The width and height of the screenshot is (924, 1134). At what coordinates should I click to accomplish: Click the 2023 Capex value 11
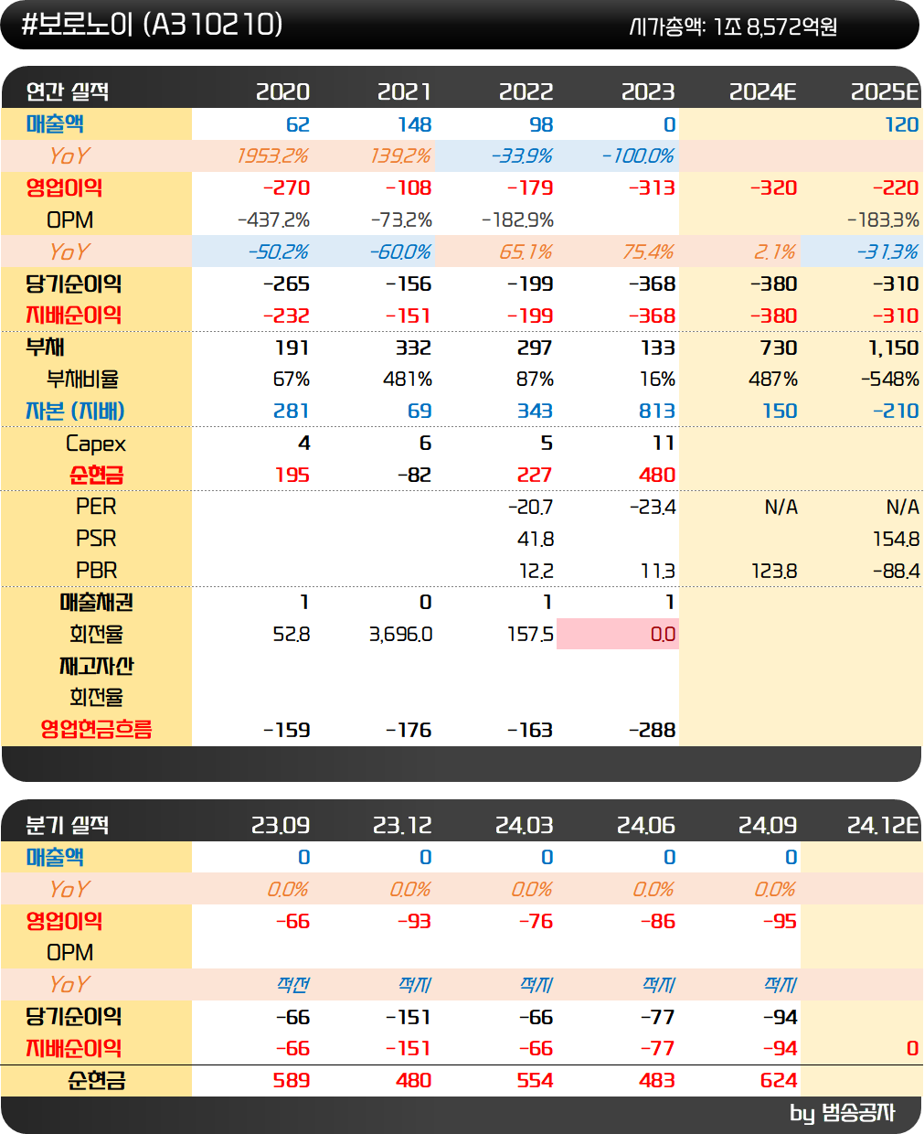coord(664,443)
